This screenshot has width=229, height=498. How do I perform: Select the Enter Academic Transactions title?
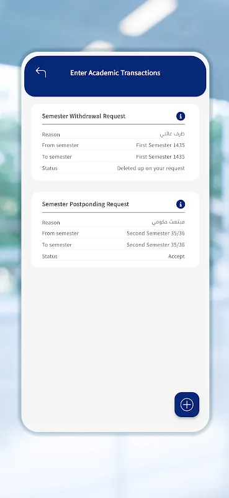pyautogui.click(x=115, y=73)
